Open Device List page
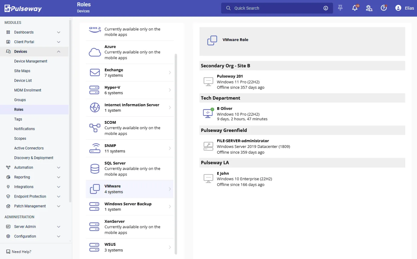417x259 pixels. coord(23,80)
